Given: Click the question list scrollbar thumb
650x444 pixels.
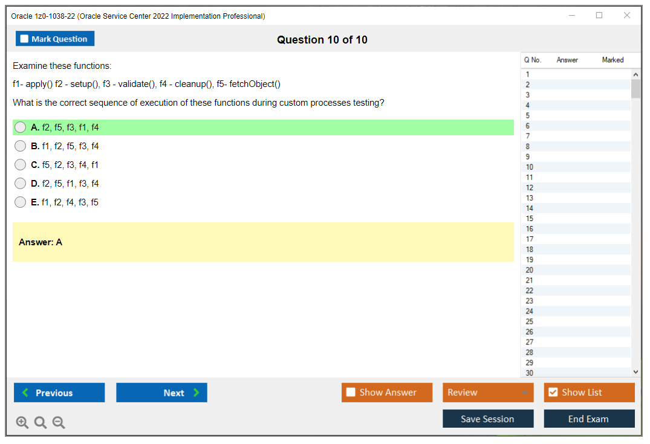Looking at the screenshot, I should pyautogui.click(x=635, y=88).
